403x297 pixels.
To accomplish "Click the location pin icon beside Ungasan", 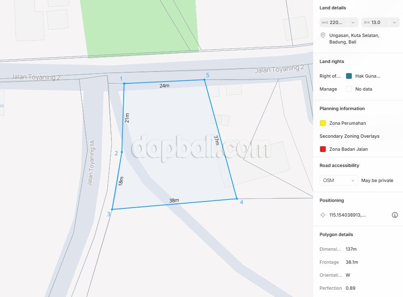I will [x=323, y=35].
